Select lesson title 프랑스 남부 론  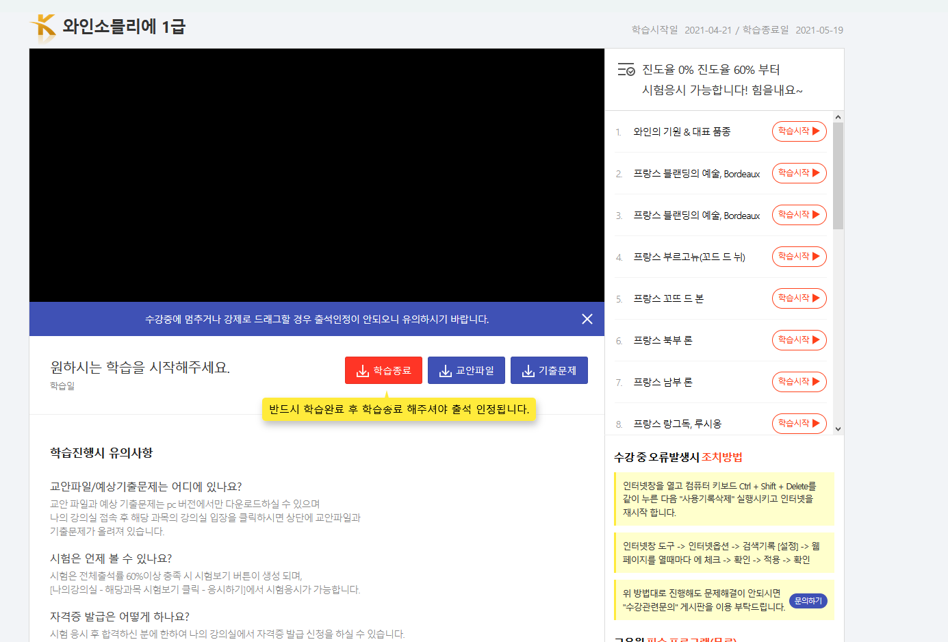tap(663, 382)
